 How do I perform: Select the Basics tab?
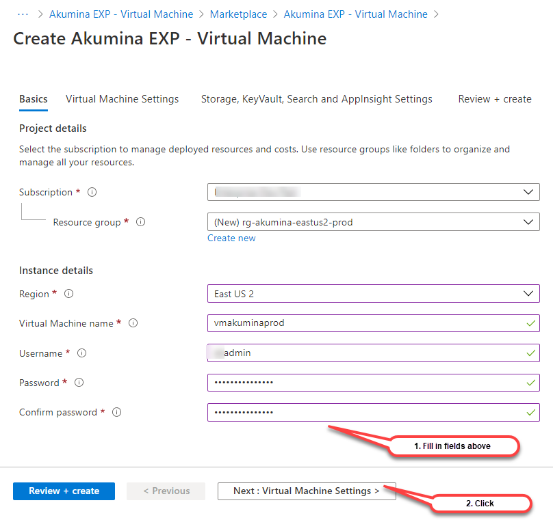34,99
